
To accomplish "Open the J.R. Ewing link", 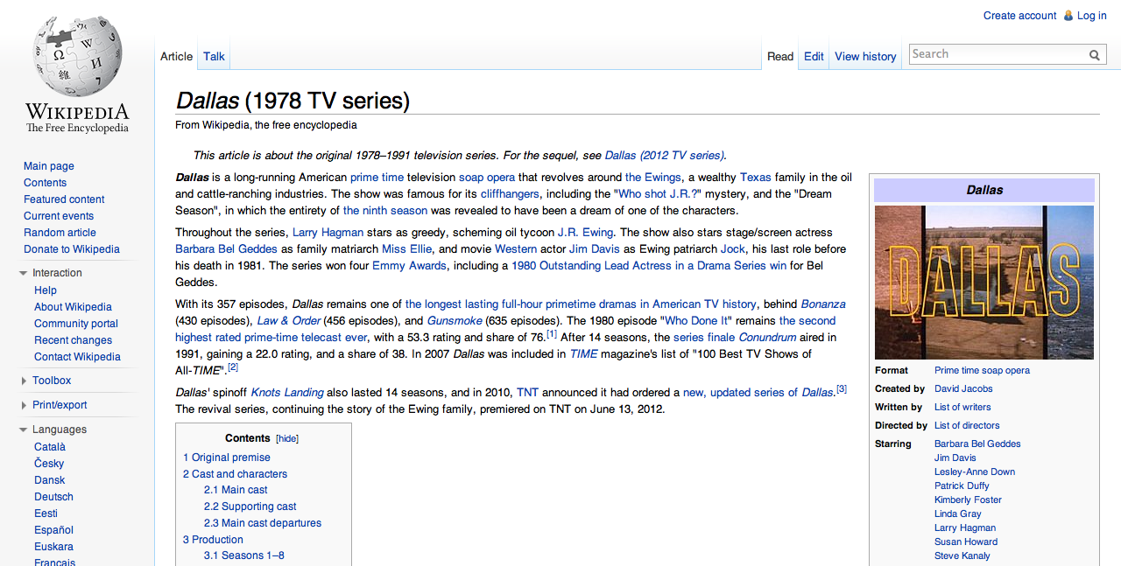I will point(586,233).
